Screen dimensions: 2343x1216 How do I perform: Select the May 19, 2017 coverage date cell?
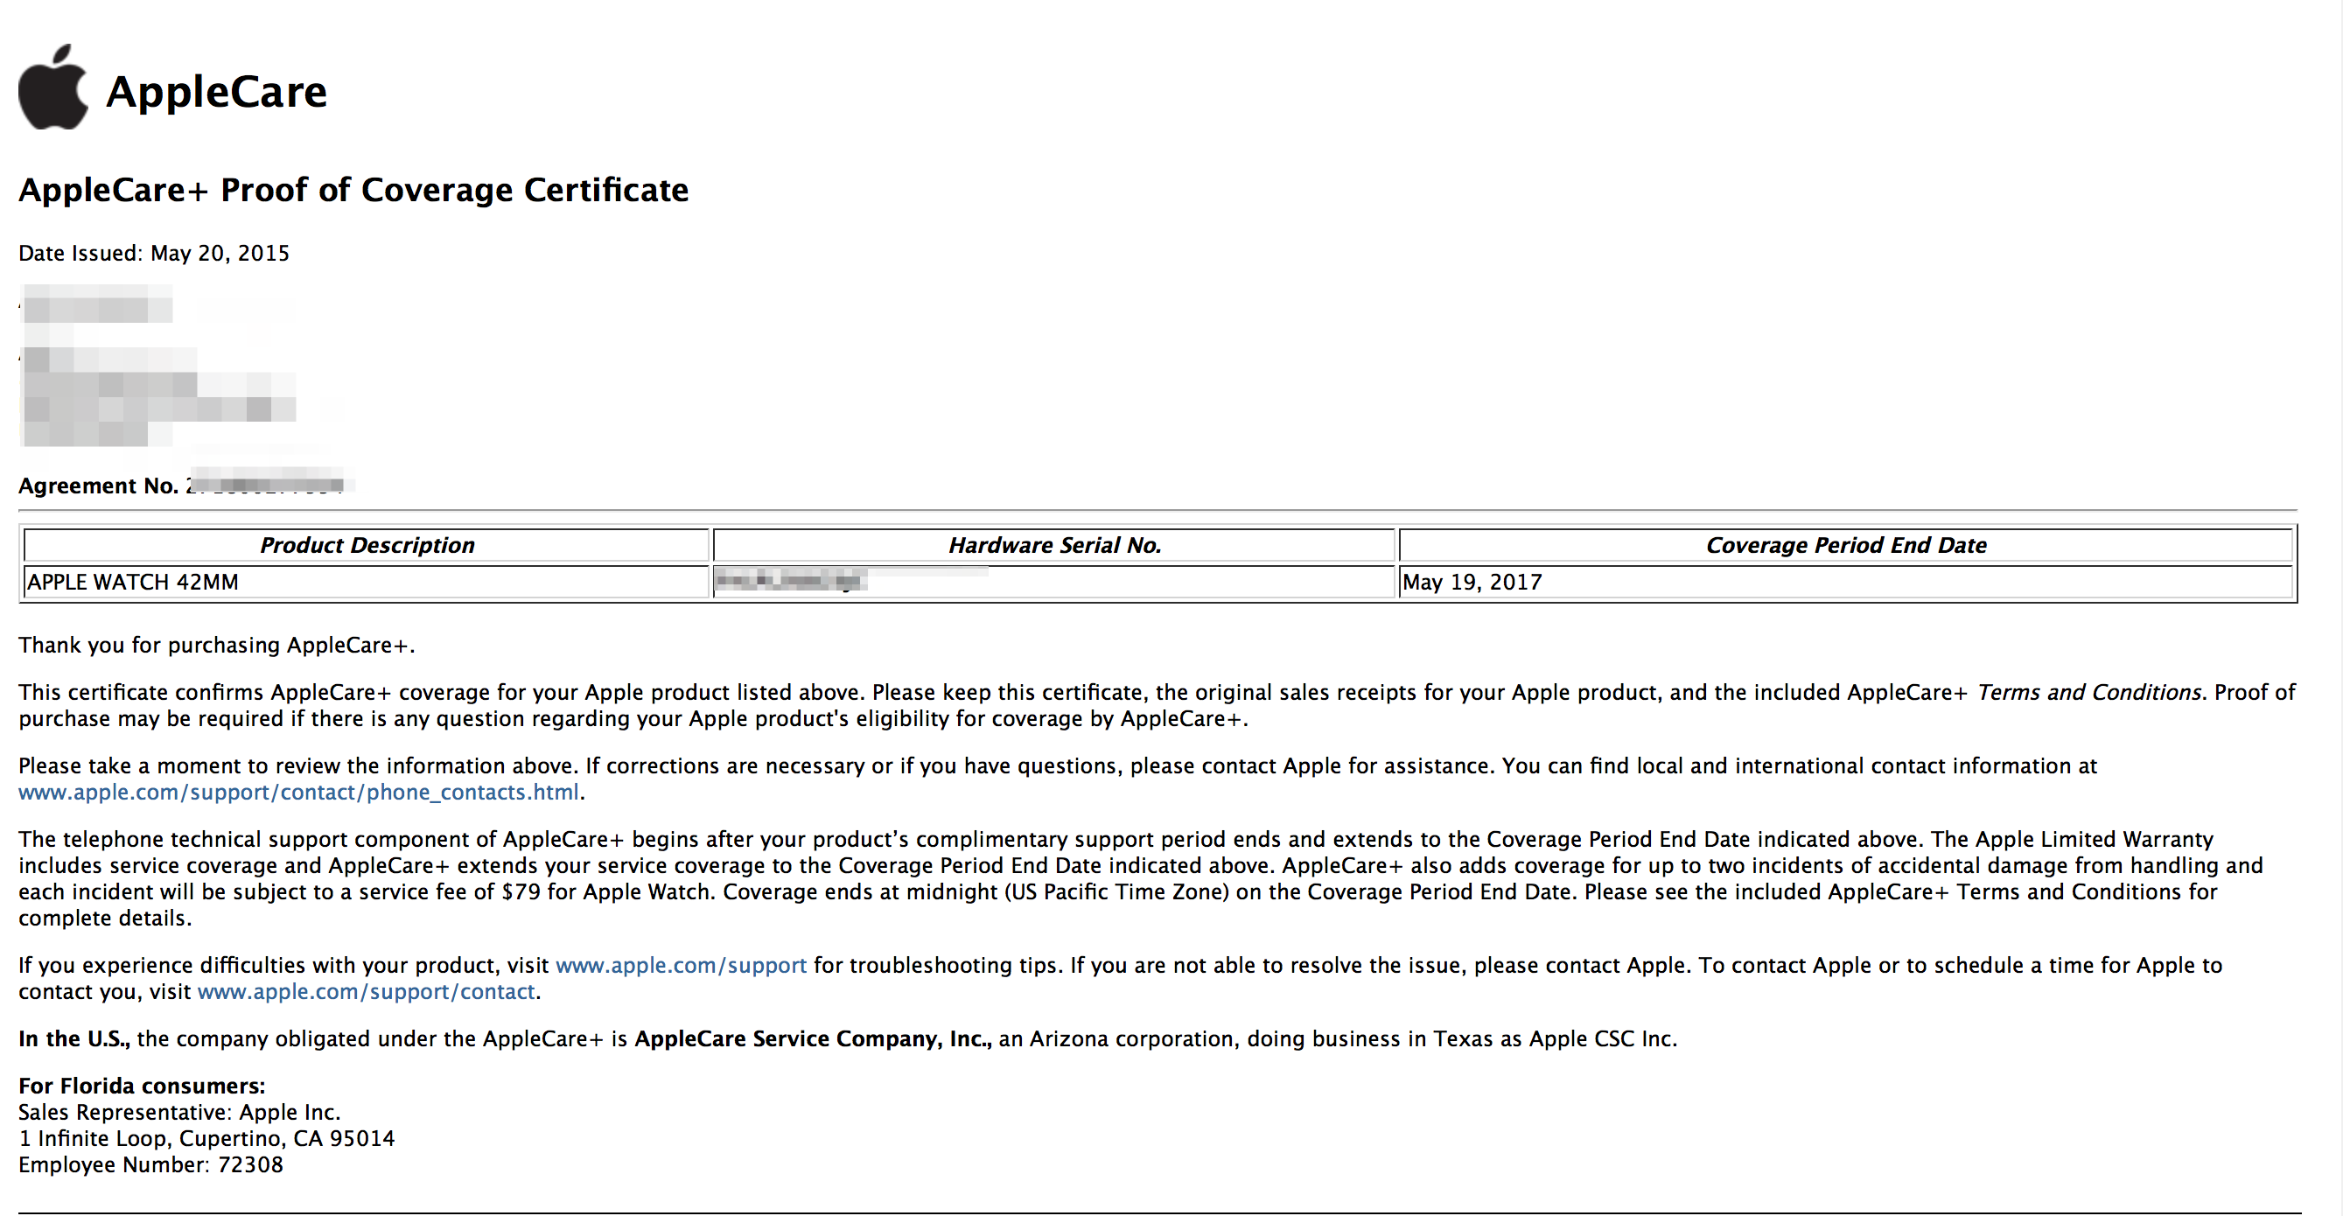coord(1472,582)
